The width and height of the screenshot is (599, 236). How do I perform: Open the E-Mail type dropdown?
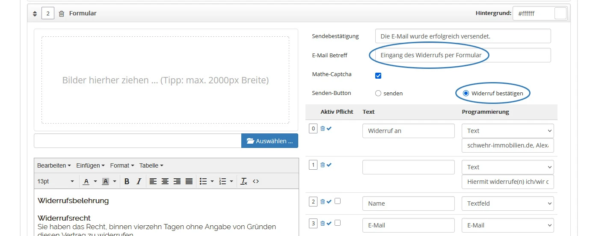[508, 225]
